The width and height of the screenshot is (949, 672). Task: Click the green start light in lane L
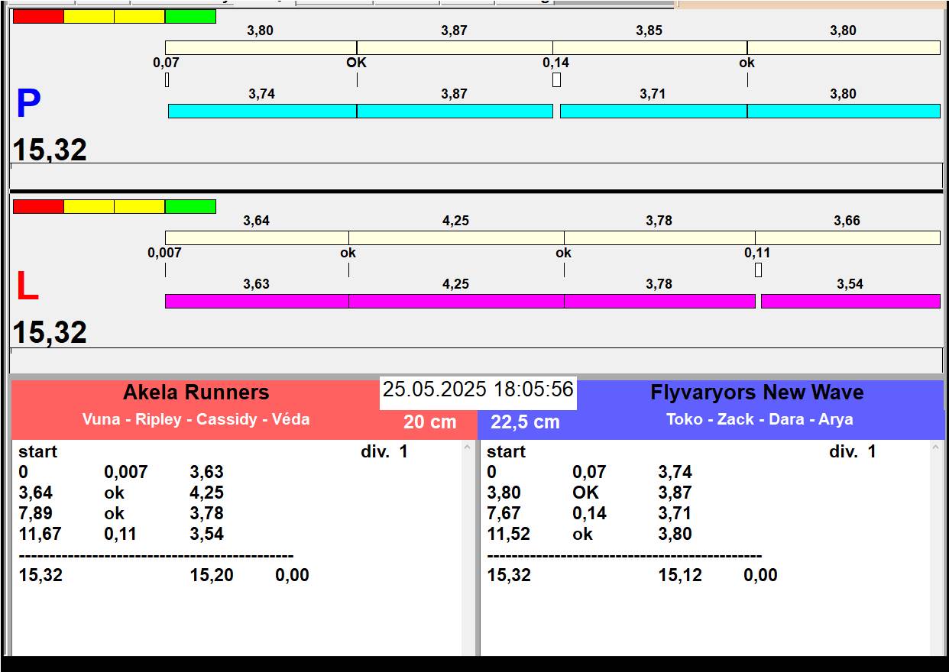(190, 207)
